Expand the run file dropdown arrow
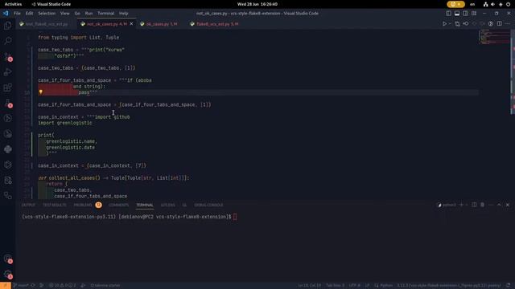The width and height of the screenshot is (515, 289). 450,23
